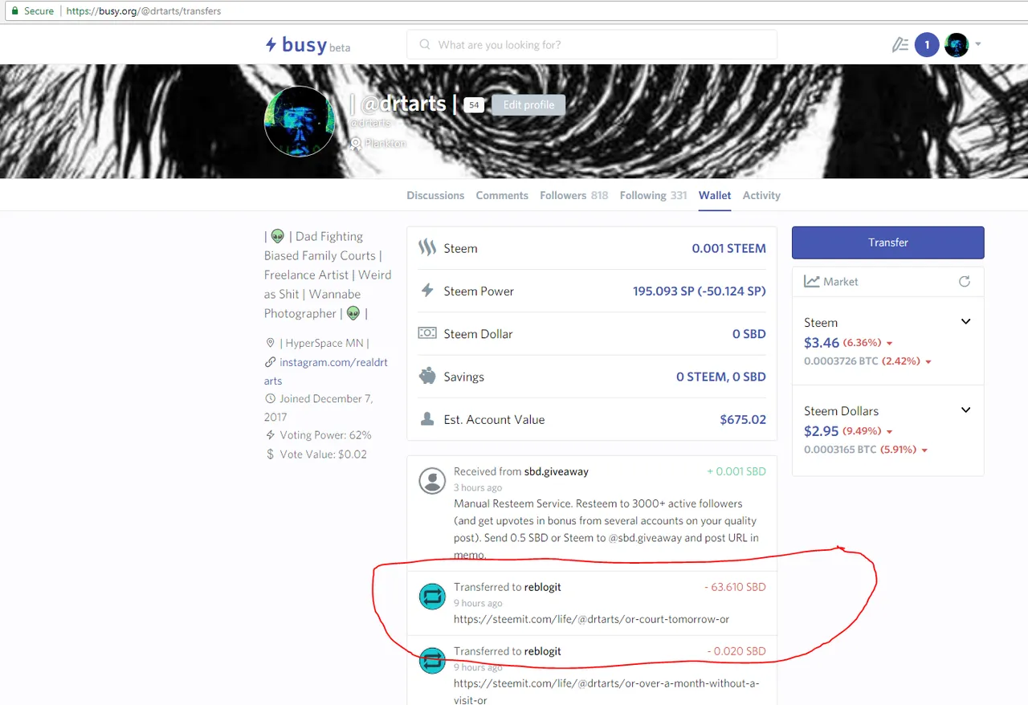
Task: Click the or-court-tomorrow-or memo URL
Action: (591, 619)
